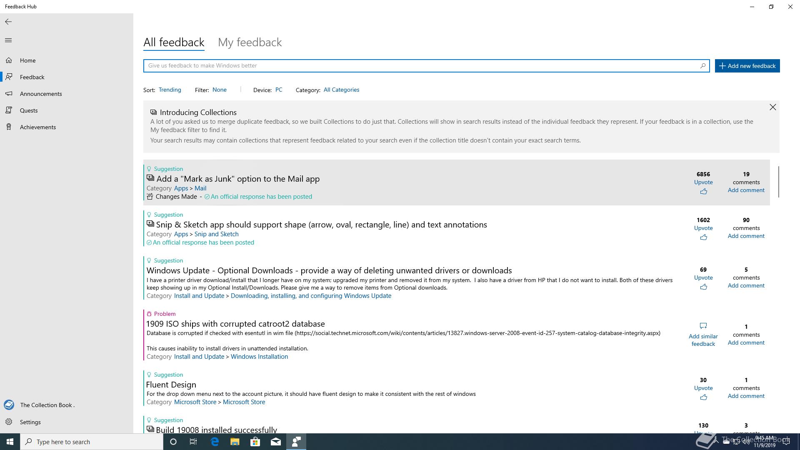Click Apps category link for Mail feedback
Viewport: 800px width, 450px height.
click(181, 188)
